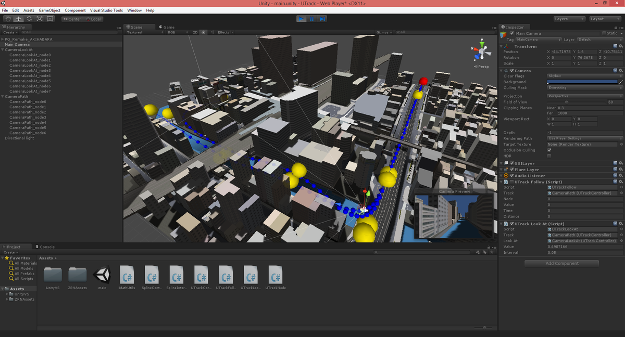Open the Camera component gear menu

tap(621, 71)
